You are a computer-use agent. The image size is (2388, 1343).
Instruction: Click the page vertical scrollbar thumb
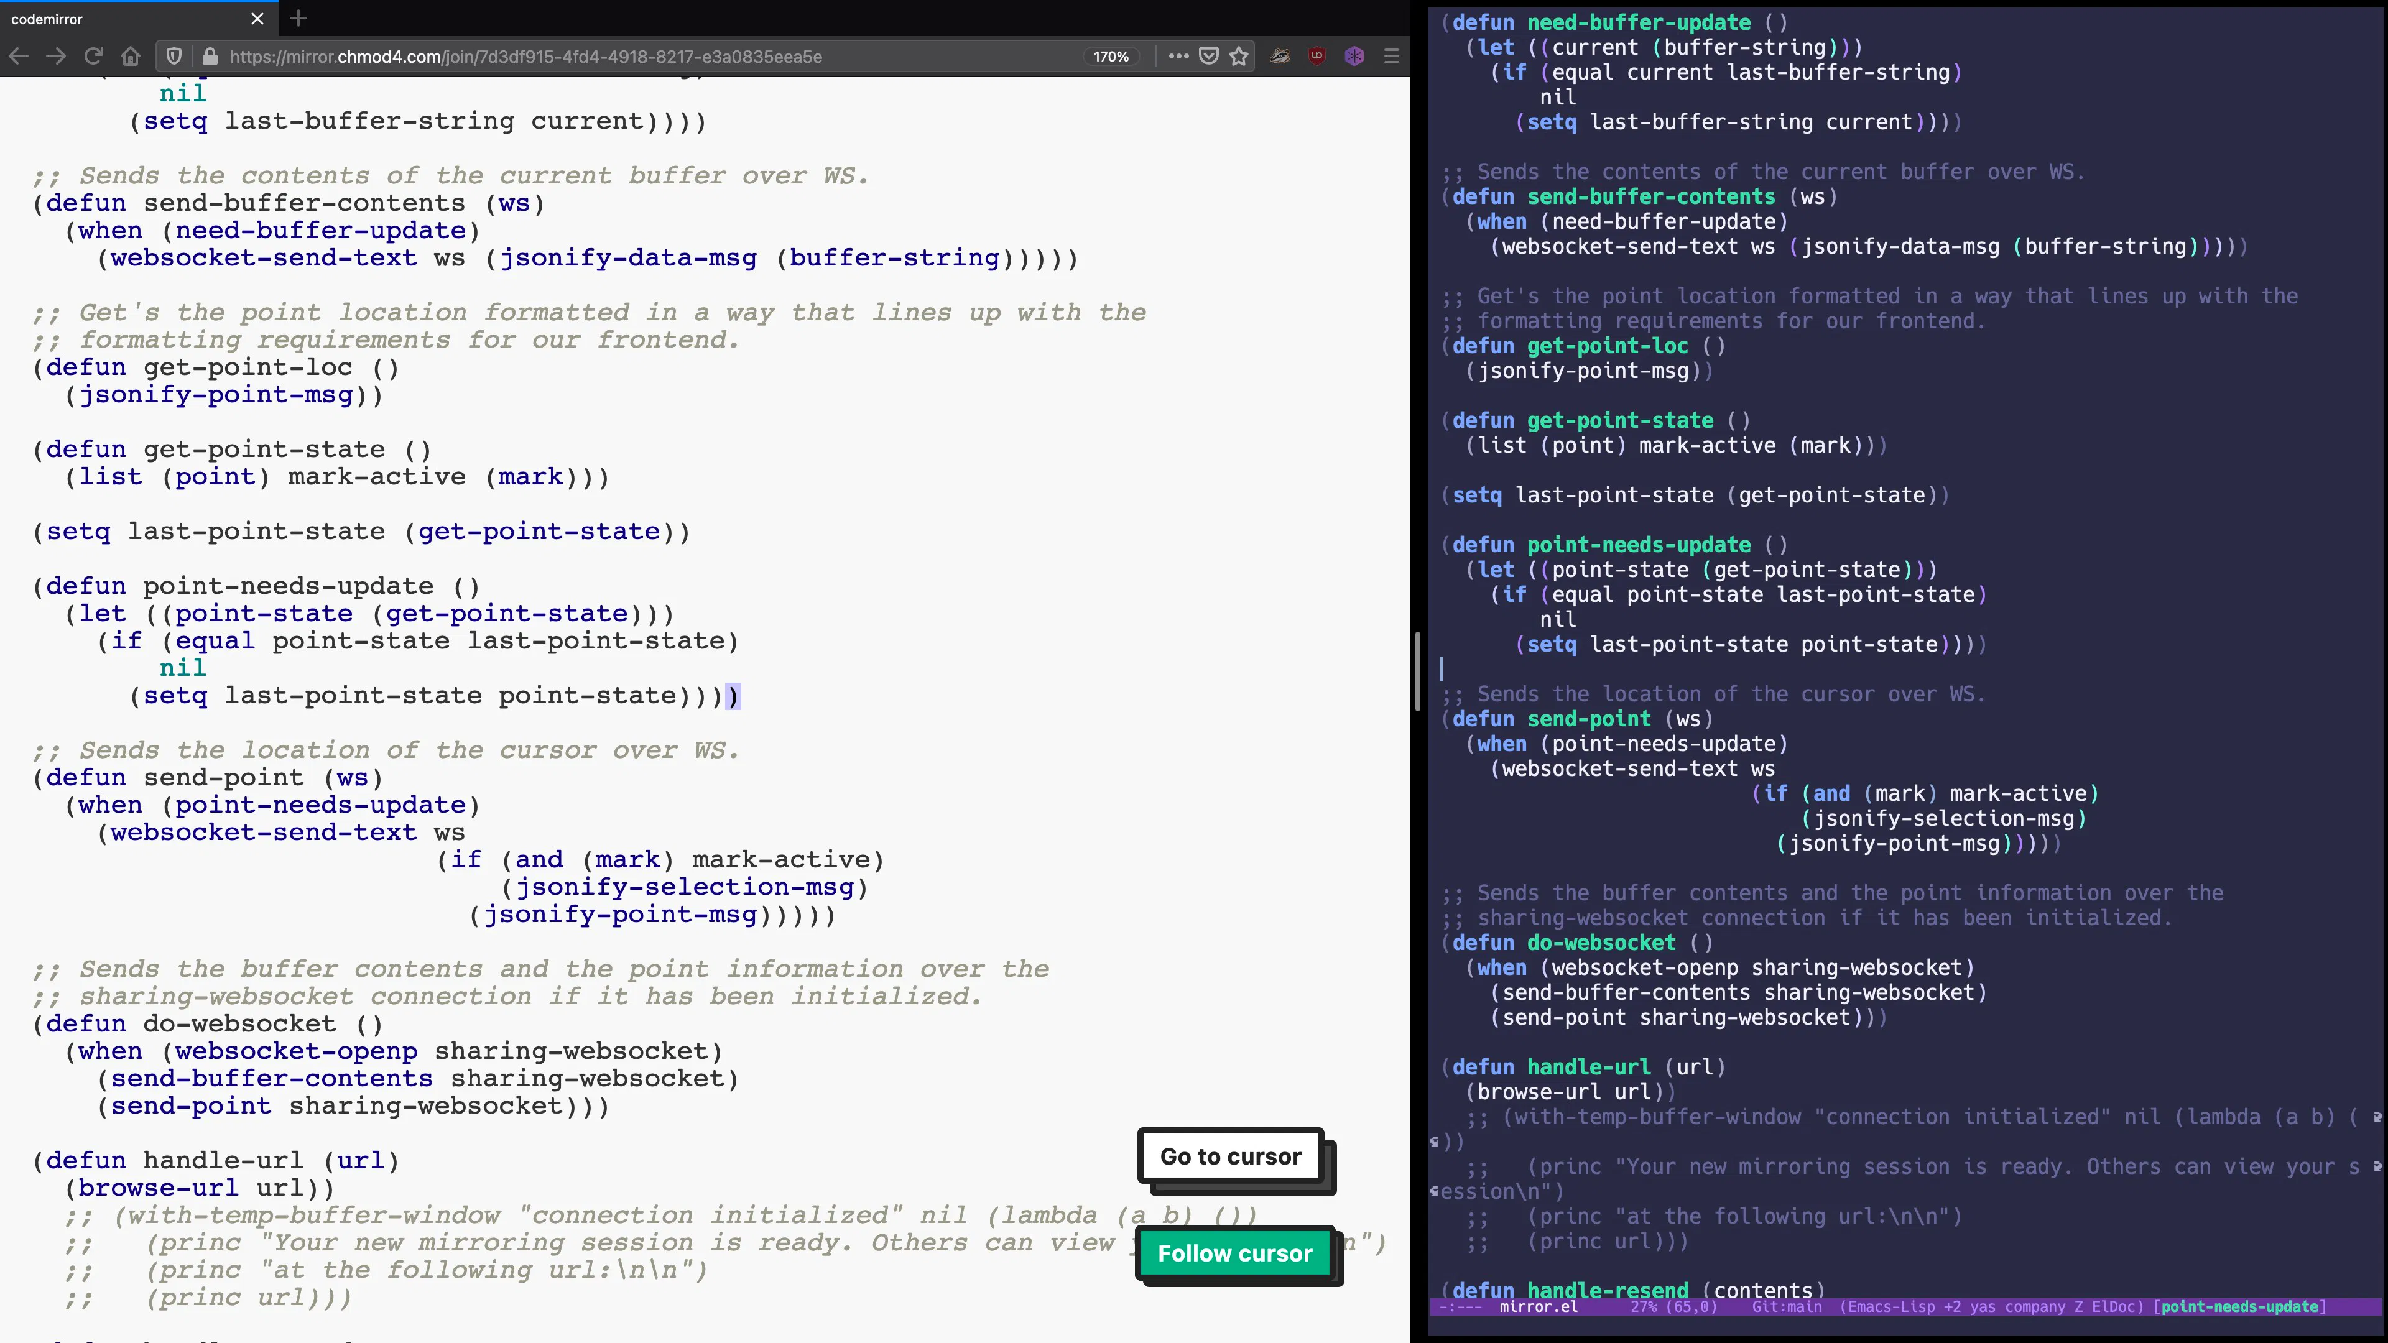point(1417,671)
